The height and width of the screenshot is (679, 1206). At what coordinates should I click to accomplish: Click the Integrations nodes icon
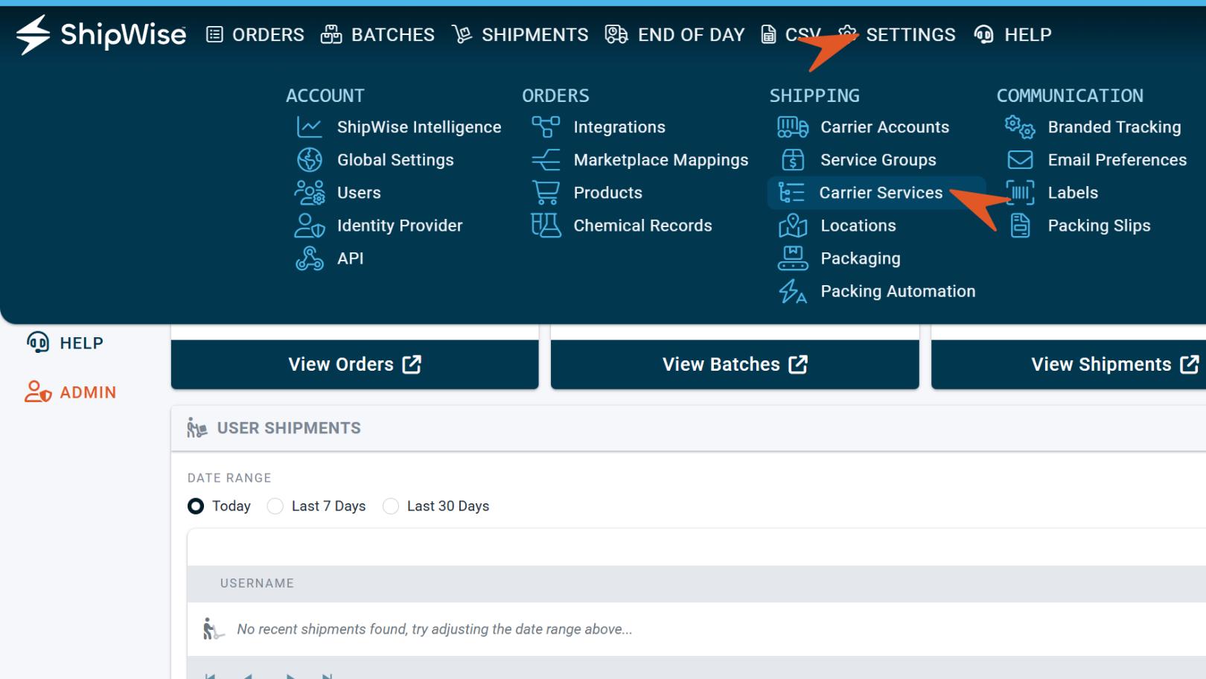click(x=546, y=127)
